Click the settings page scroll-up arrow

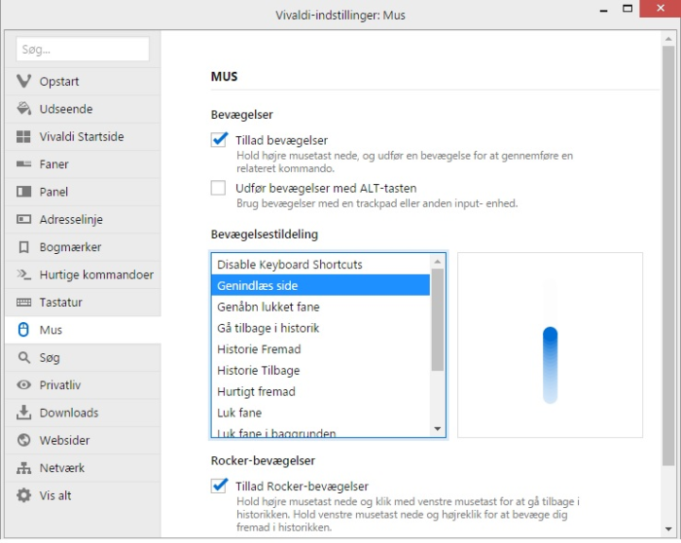coord(668,39)
